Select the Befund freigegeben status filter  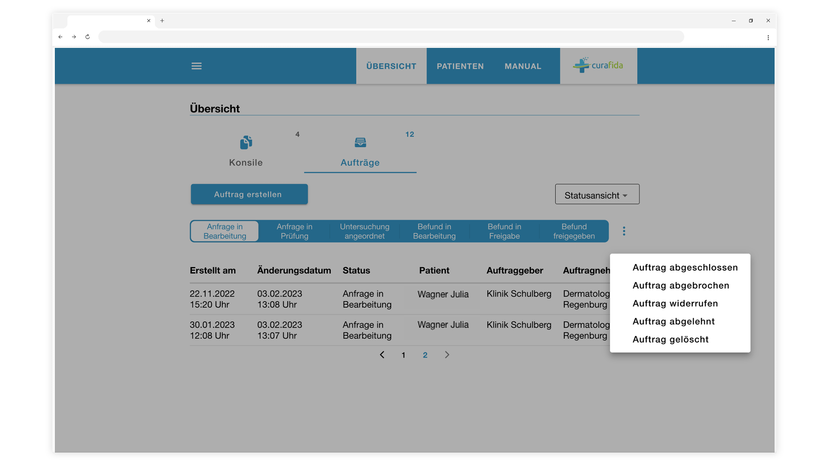pos(574,231)
